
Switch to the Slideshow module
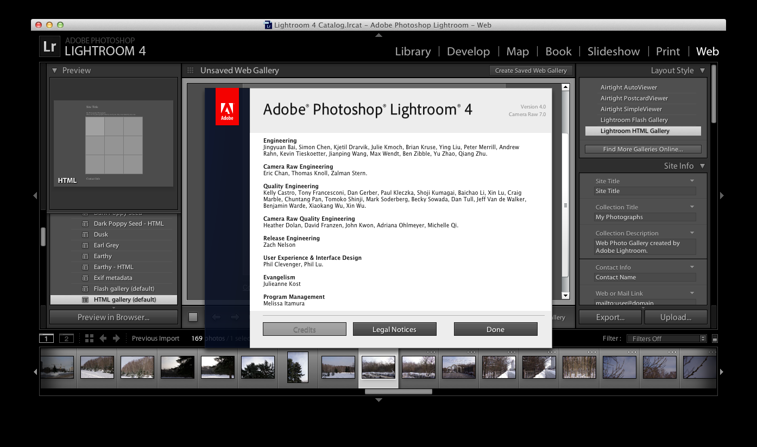coord(614,52)
